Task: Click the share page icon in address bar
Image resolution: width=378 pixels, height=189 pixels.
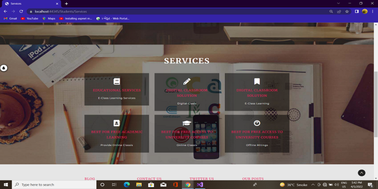Action: 339,11
